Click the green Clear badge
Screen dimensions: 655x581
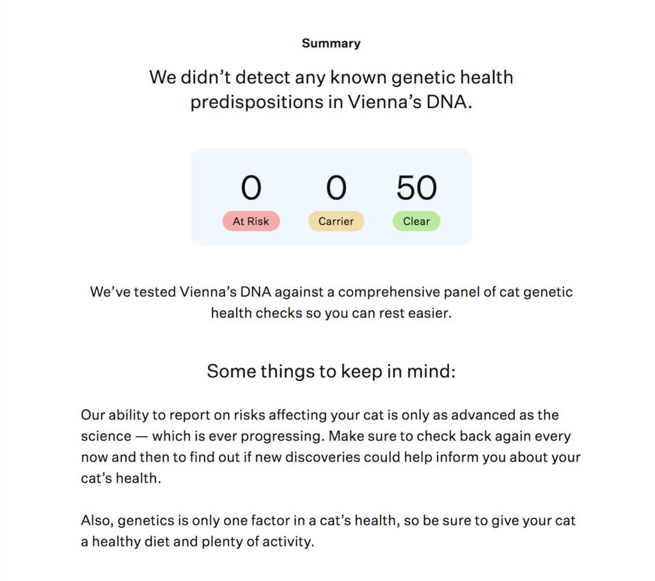(x=416, y=221)
